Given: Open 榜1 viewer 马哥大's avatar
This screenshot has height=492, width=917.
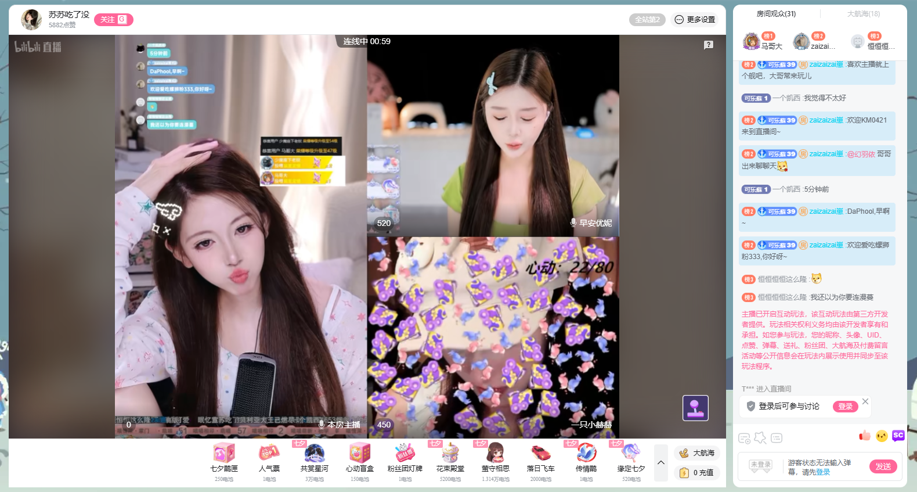Looking at the screenshot, I should pyautogui.click(x=751, y=42).
